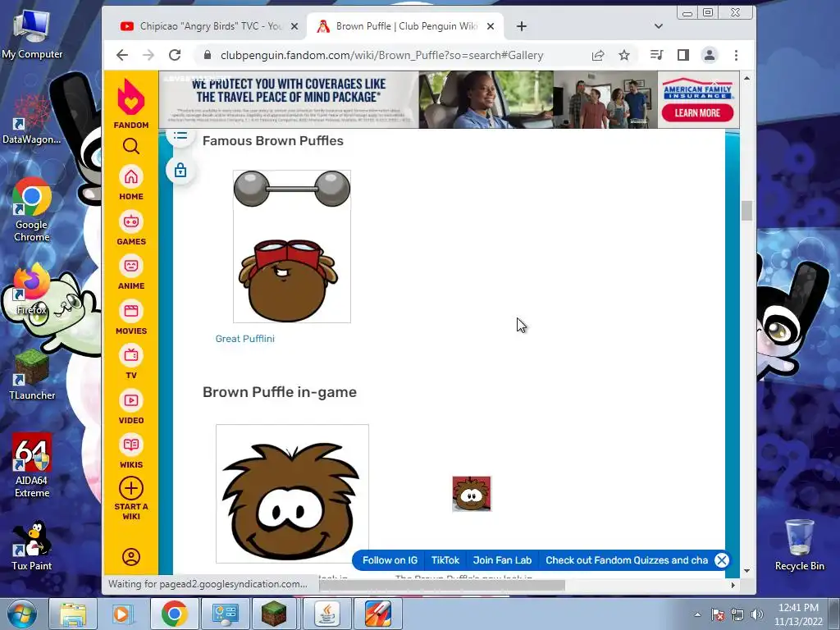Click the TikTok link
Viewport: 840px width, 630px height.
point(445,560)
